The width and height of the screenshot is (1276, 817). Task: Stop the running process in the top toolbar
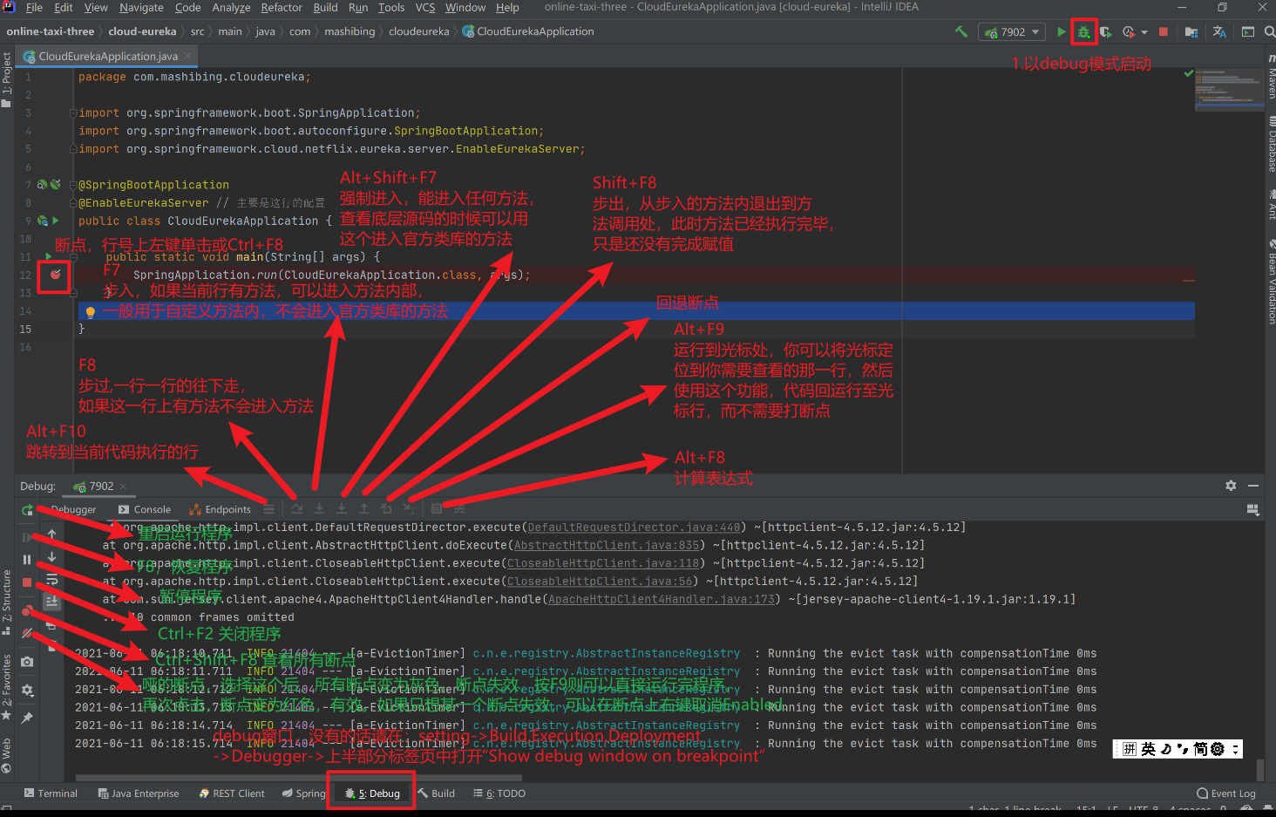coord(1163,32)
